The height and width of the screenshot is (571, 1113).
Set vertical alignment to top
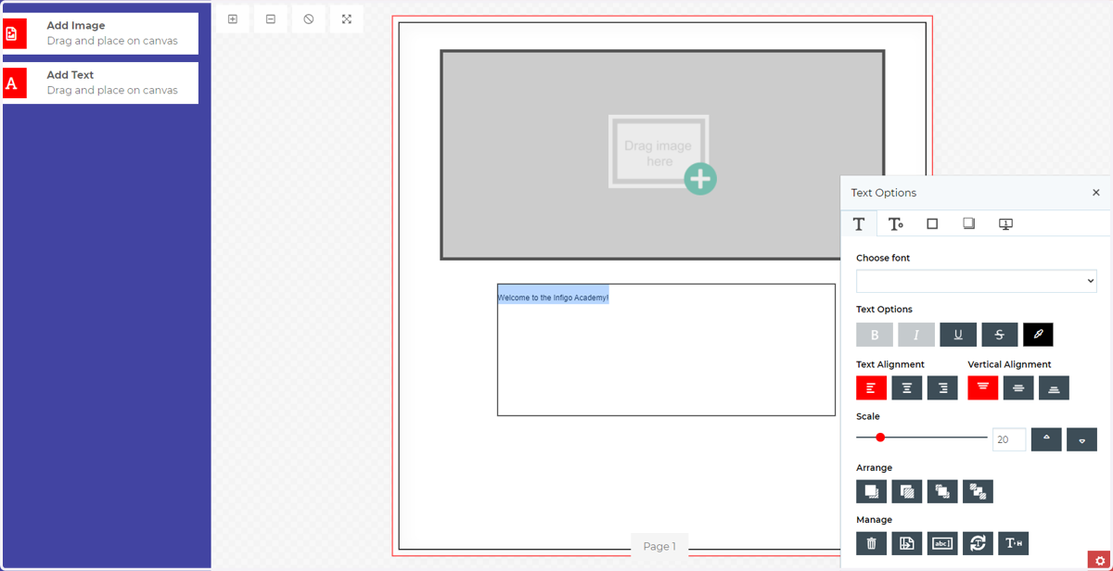point(983,387)
